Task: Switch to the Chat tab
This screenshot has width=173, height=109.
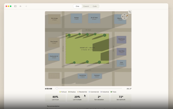Action: pos(77,6)
